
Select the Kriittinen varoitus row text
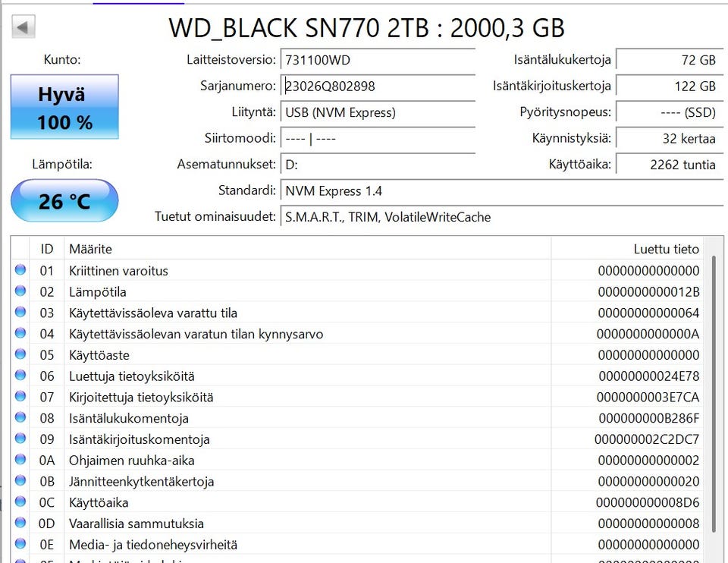click(x=118, y=271)
